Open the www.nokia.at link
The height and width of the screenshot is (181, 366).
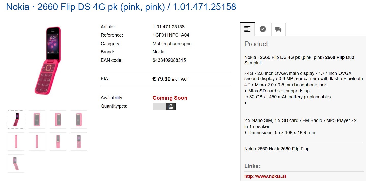coord(265,176)
